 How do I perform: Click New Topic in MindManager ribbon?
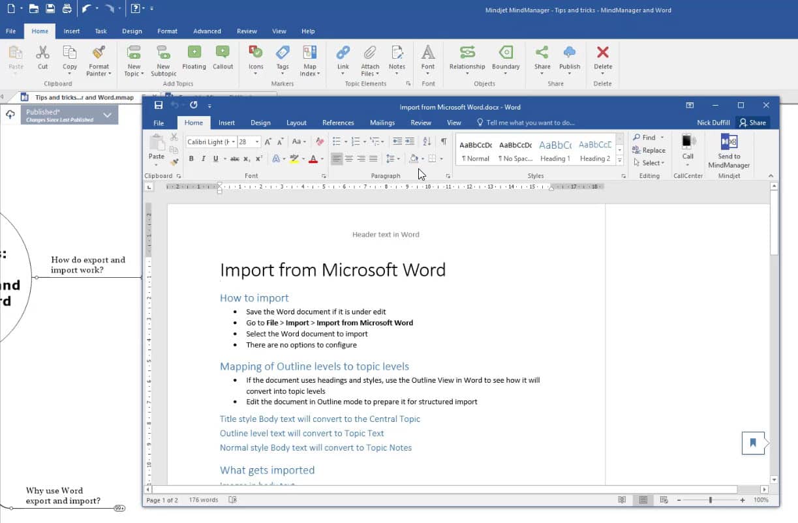pos(134,61)
